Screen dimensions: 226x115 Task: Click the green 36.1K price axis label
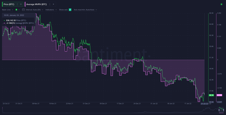click(211, 95)
